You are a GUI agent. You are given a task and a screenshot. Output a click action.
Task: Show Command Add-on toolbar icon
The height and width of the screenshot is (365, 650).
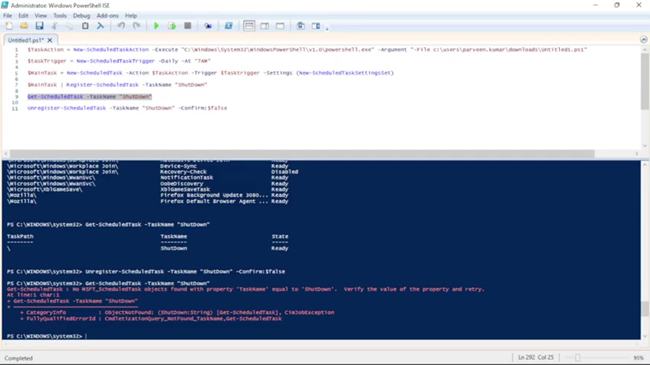click(x=316, y=26)
